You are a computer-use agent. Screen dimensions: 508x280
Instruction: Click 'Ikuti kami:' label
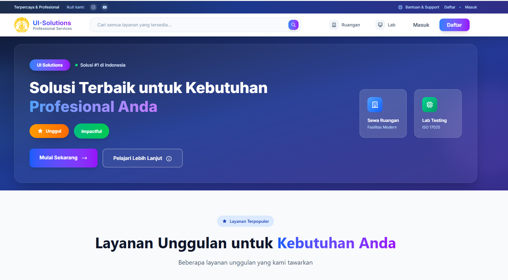pos(76,7)
